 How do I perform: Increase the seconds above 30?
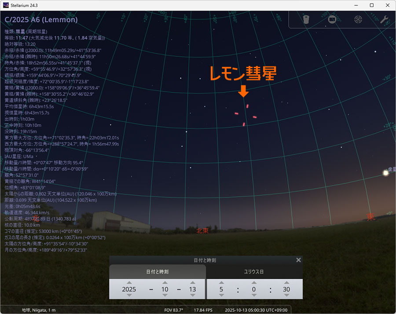point(287,283)
